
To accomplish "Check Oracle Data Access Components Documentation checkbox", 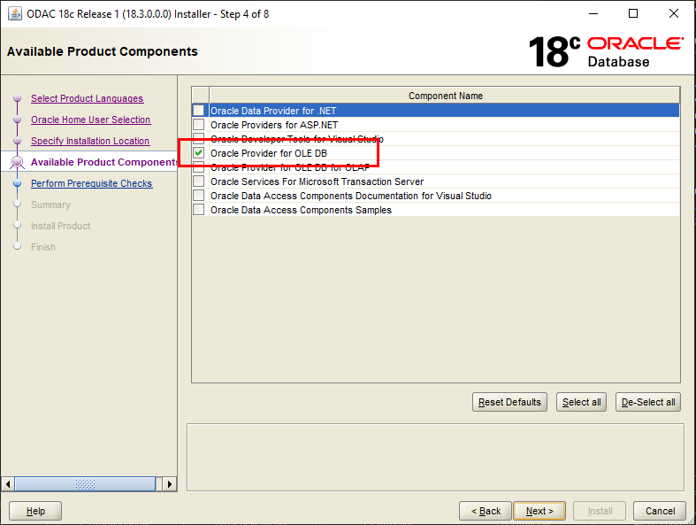I will 198,196.
